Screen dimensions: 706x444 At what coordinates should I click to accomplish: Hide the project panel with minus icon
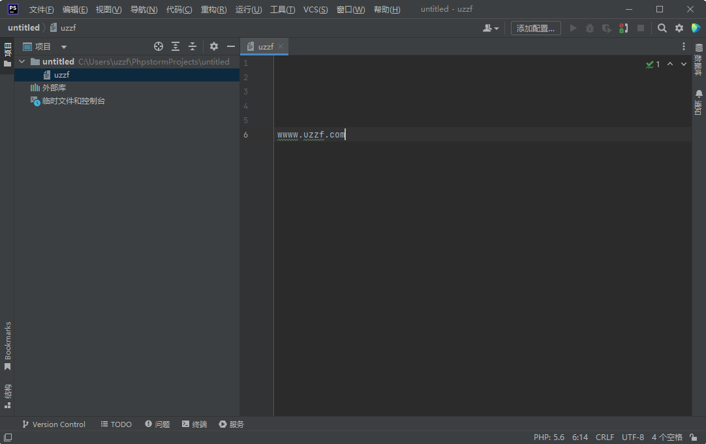pos(231,46)
